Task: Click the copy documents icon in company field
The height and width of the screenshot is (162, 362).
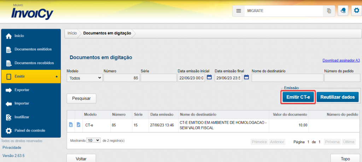Action: pyautogui.click(x=329, y=11)
